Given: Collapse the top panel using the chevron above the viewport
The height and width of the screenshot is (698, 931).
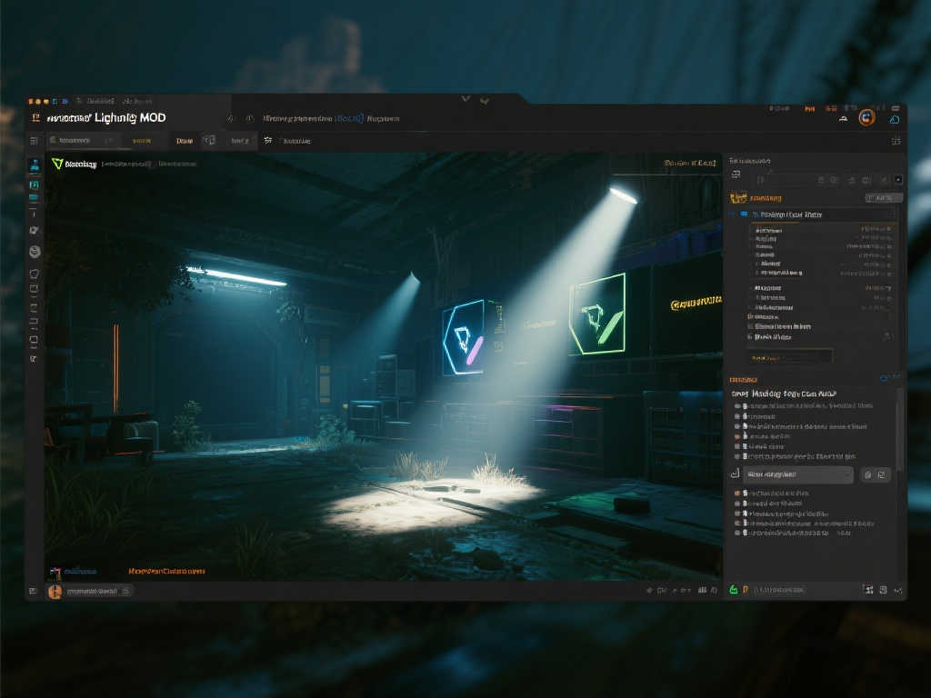Looking at the screenshot, I should coord(465,98).
